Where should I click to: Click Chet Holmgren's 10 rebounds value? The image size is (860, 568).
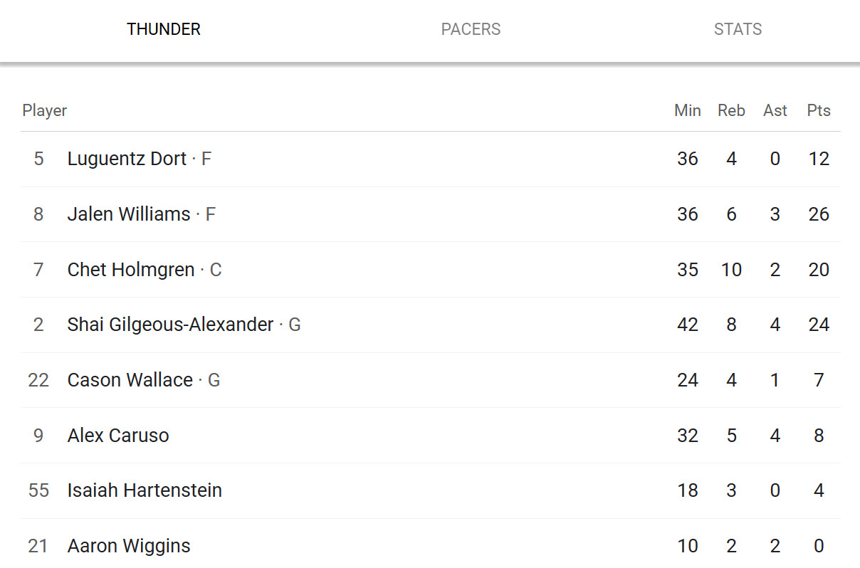tap(731, 269)
